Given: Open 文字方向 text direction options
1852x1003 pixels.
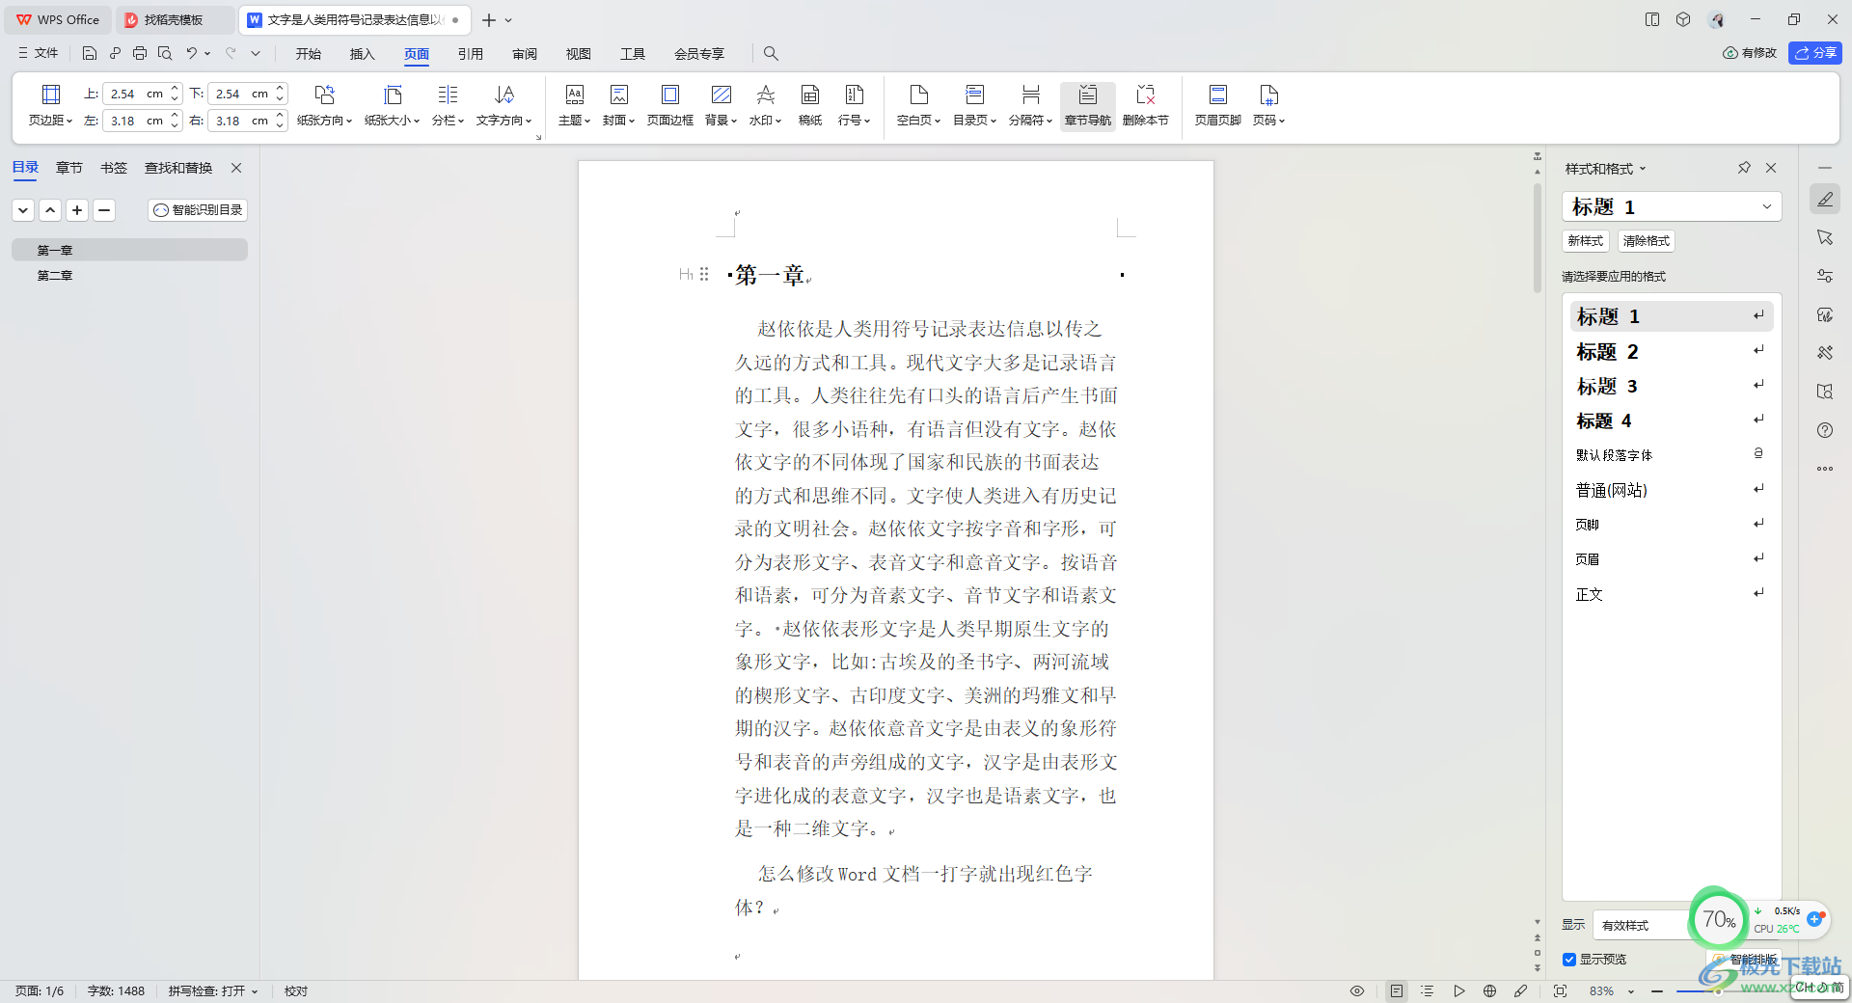Looking at the screenshot, I should (x=504, y=105).
